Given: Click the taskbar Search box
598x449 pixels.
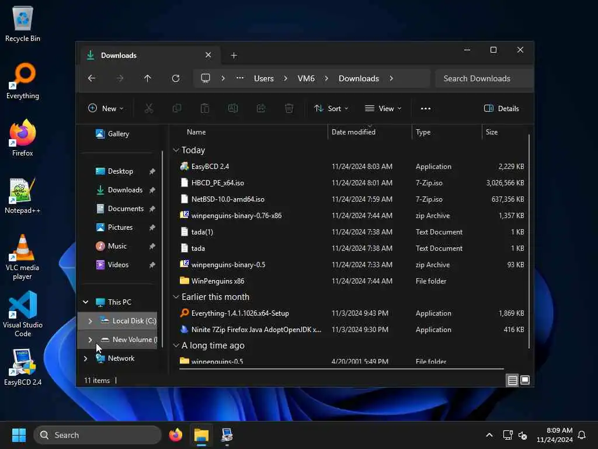Looking at the screenshot, I should pyautogui.click(x=98, y=435).
